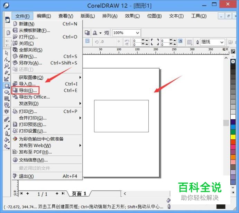Expand the 合并打印(G) submenu

coord(47,118)
